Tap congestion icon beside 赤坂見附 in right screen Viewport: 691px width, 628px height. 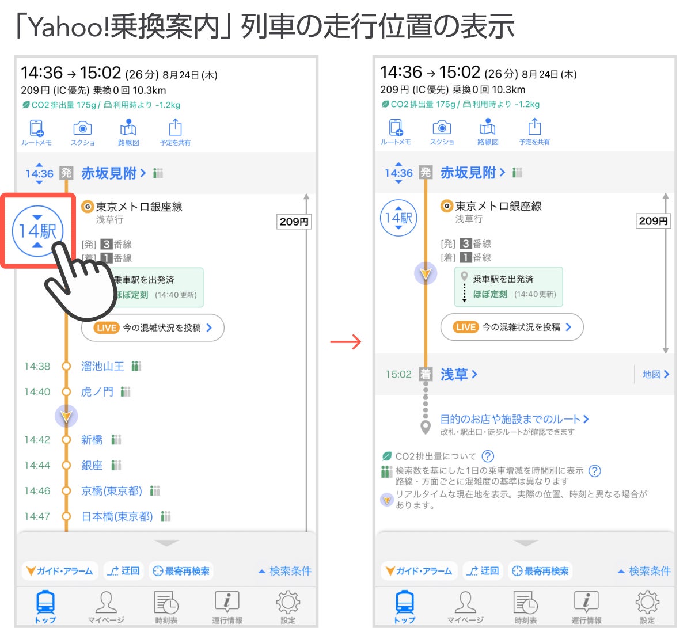pyautogui.click(x=518, y=173)
